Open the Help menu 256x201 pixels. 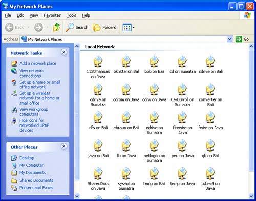pos(86,15)
